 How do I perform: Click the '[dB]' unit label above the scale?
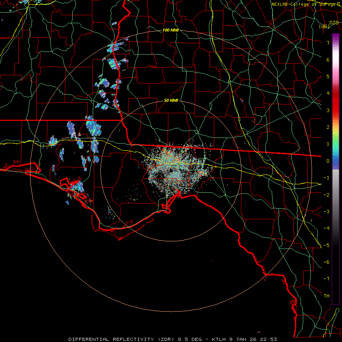325,26
